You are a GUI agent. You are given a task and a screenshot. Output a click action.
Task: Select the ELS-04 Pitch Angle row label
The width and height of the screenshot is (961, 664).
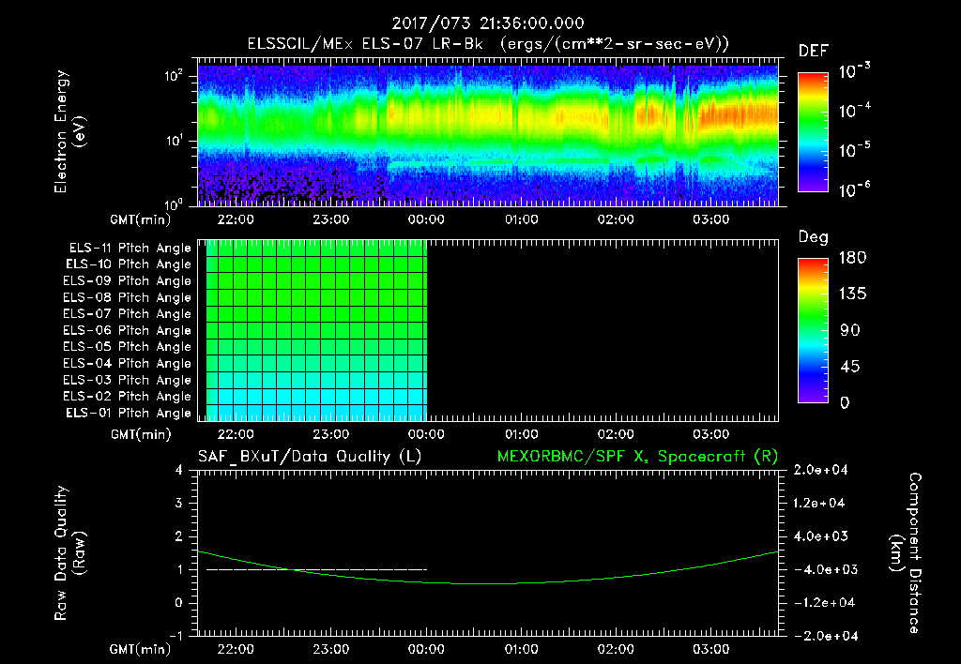tap(128, 363)
